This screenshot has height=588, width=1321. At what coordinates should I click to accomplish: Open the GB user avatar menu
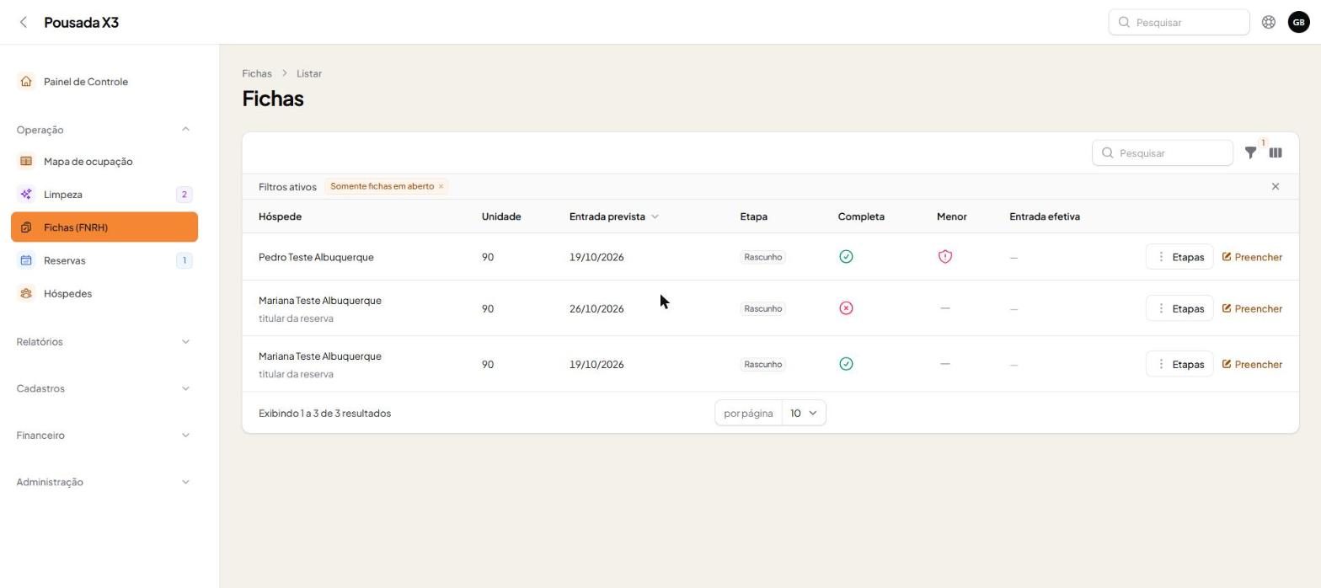(x=1298, y=23)
